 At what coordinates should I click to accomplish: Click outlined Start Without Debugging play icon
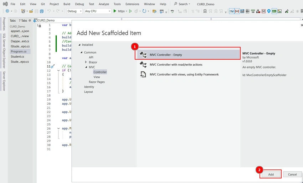pos(130,11)
